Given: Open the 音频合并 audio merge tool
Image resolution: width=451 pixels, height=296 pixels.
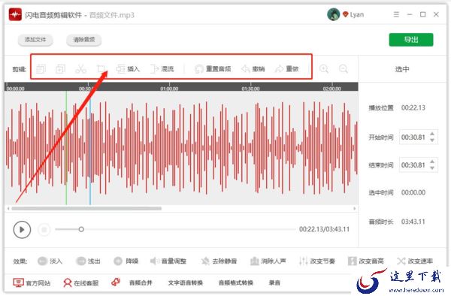Looking at the screenshot, I should point(141,282).
